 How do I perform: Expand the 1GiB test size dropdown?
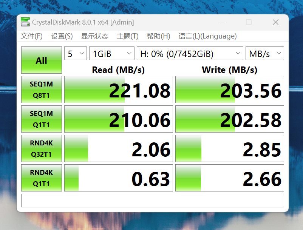pyautogui.click(x=112, y=53)
